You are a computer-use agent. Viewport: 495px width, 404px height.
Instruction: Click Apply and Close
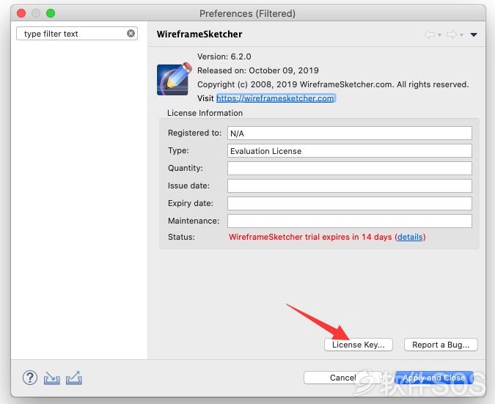coord(433,378)
